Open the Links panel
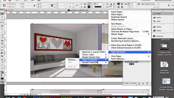The height and width of the screenshot is (98, 174). pyautogui.click(x=162, y=21)
